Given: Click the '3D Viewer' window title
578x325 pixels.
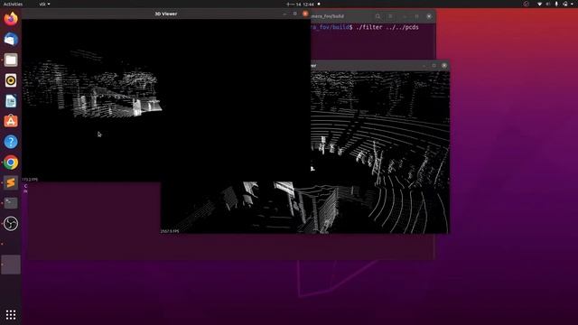Looking at the screenshot, I should [166, 14].
